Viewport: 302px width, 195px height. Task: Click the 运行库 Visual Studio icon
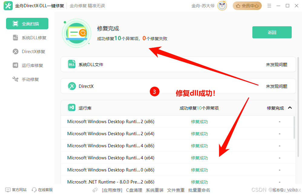tap(71, 108)
